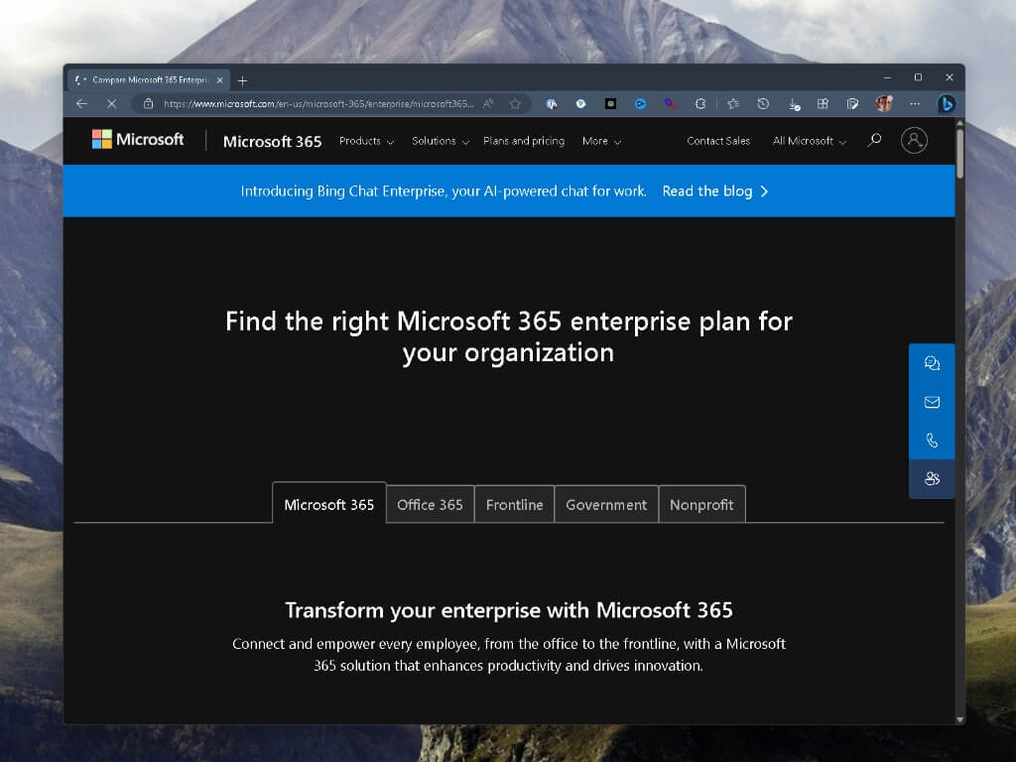
Task: Click the blue circular arrow extension icon
Action: (x=640, y=103)
